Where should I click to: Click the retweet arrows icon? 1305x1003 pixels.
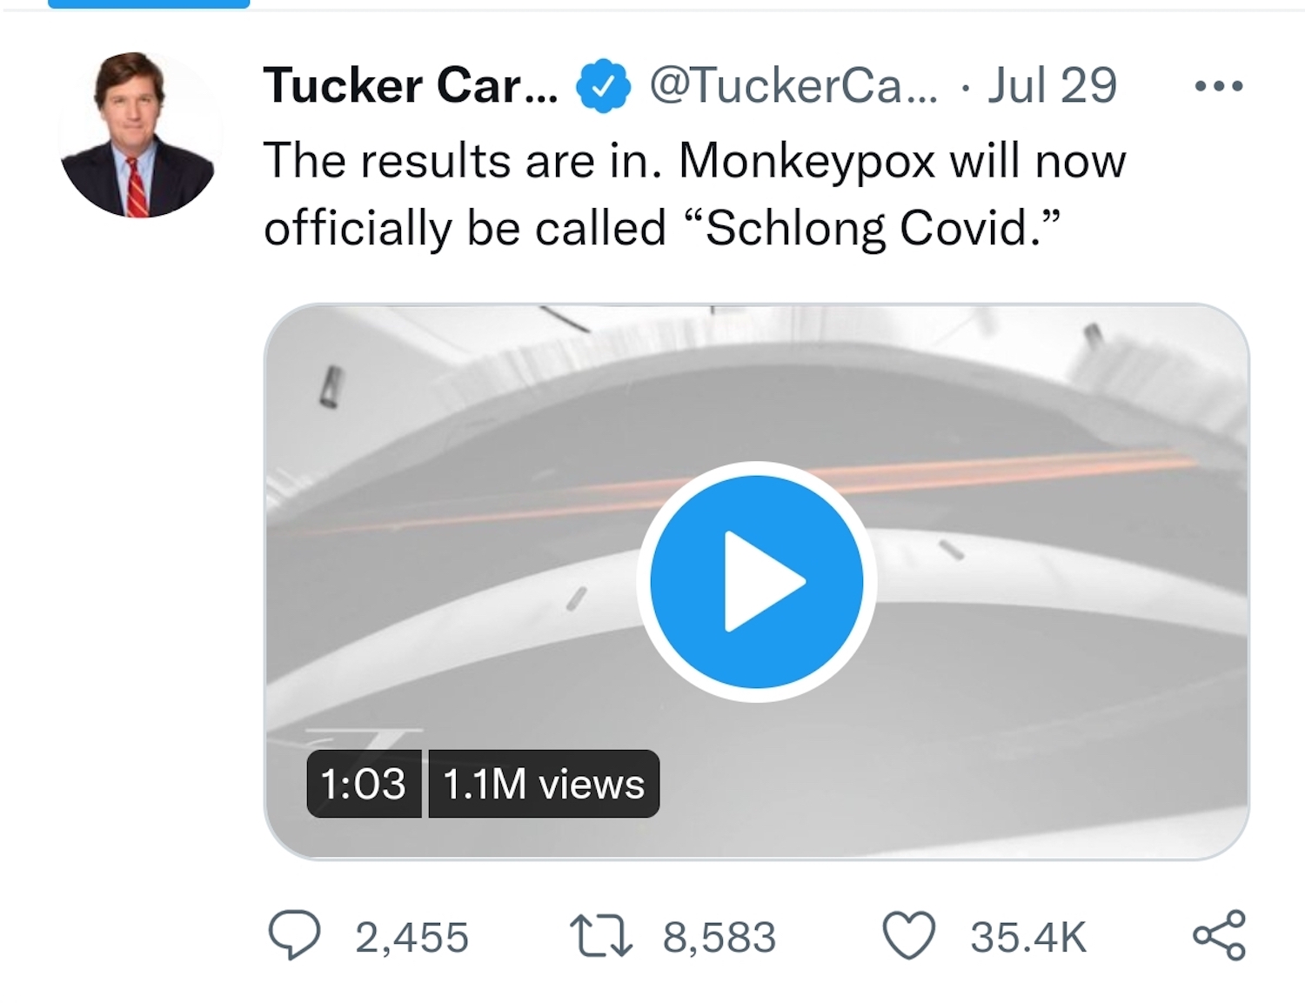[600, 936]
